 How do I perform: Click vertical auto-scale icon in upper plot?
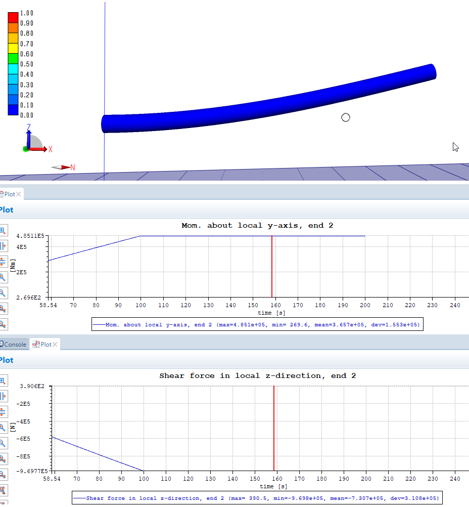click(x=3, y=262)
